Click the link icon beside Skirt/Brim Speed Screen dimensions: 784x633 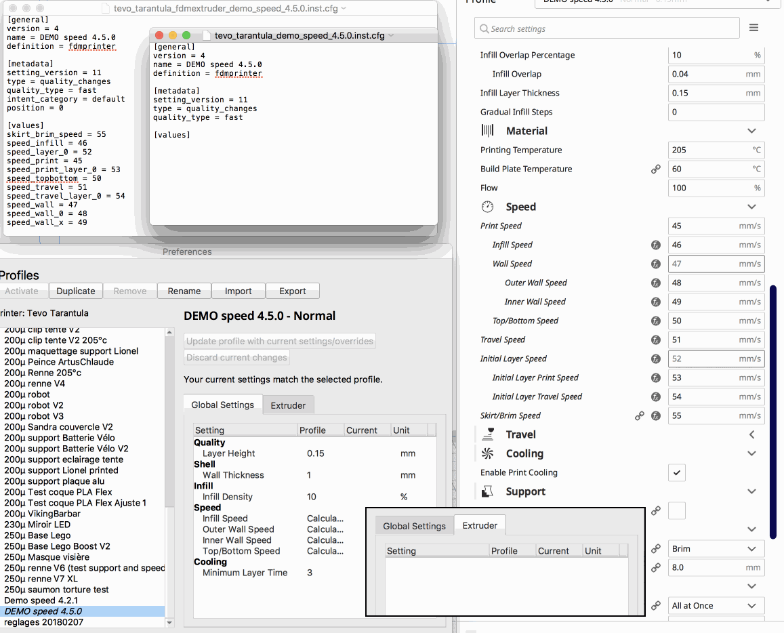coord(640,416)
